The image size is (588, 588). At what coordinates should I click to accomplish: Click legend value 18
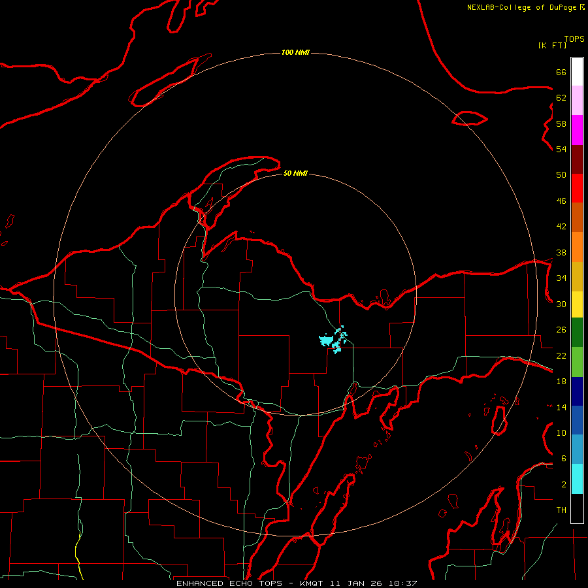click(x=561, y=382)
